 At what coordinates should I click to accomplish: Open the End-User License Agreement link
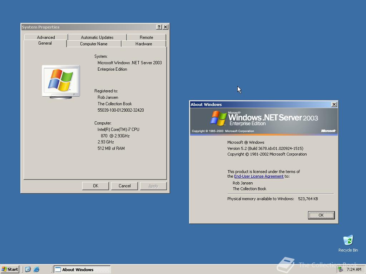point(259,176)
